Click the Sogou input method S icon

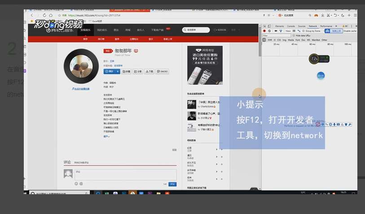pos(318,125)
